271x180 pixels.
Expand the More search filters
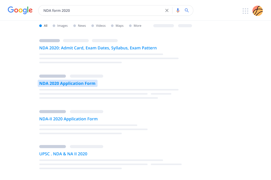click(137, 26)
